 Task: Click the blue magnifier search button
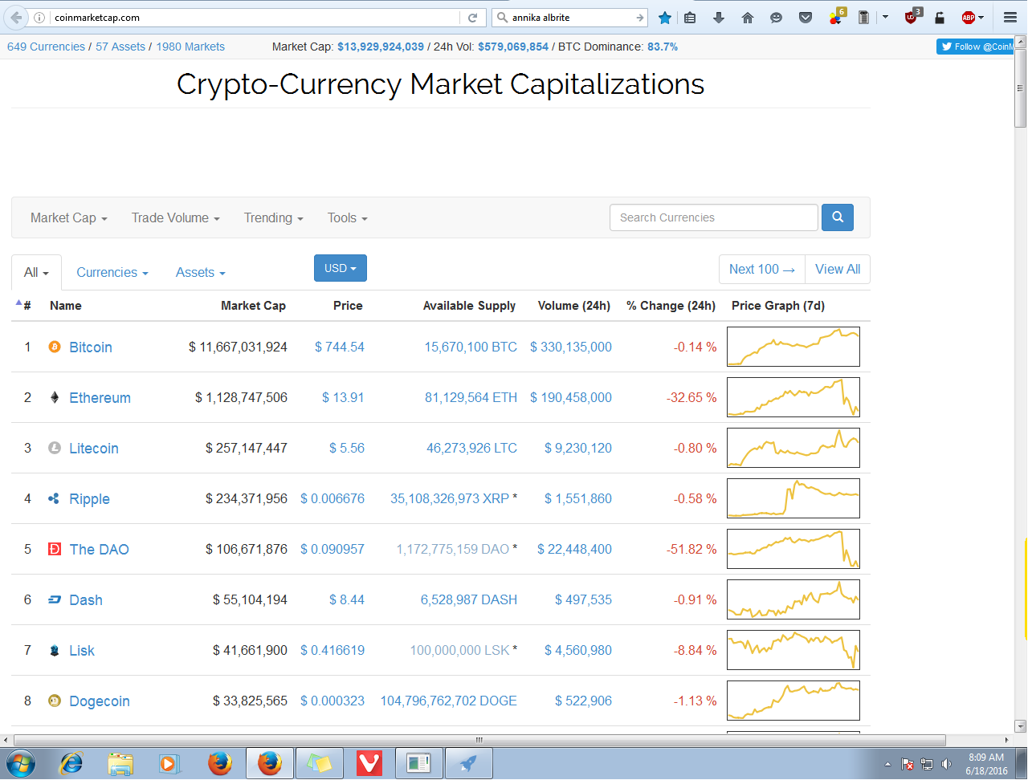point(838,217)
